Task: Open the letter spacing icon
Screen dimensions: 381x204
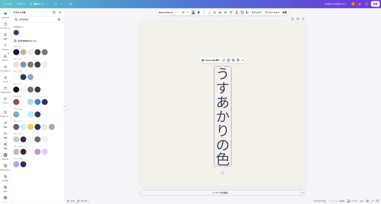Action: [x=236, y=12]
